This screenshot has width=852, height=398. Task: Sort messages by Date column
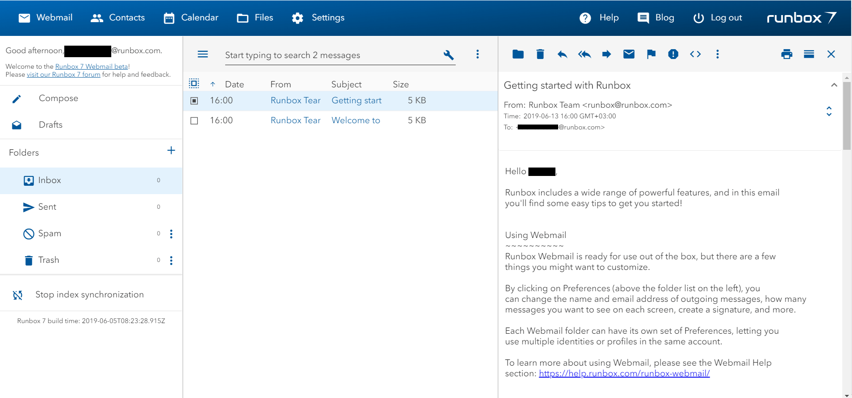coord(234,84)
